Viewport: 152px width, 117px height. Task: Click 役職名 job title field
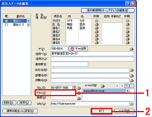[x=90, y=80]
